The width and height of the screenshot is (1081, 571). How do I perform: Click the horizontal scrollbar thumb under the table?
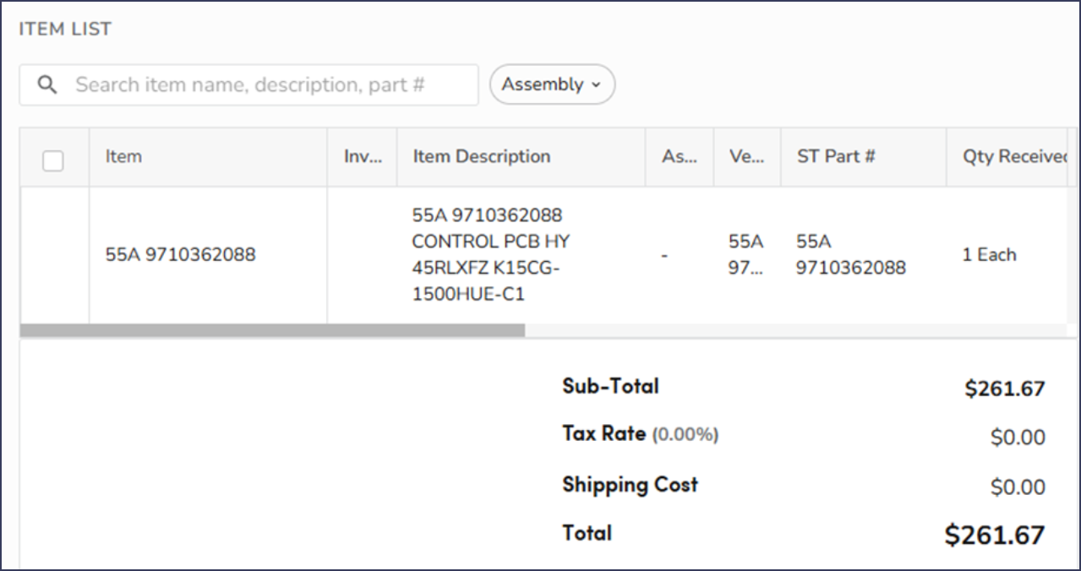272,330
